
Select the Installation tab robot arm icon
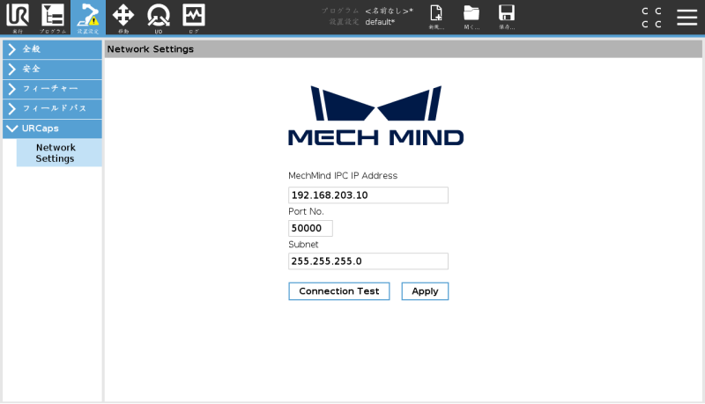pos(88,18)
